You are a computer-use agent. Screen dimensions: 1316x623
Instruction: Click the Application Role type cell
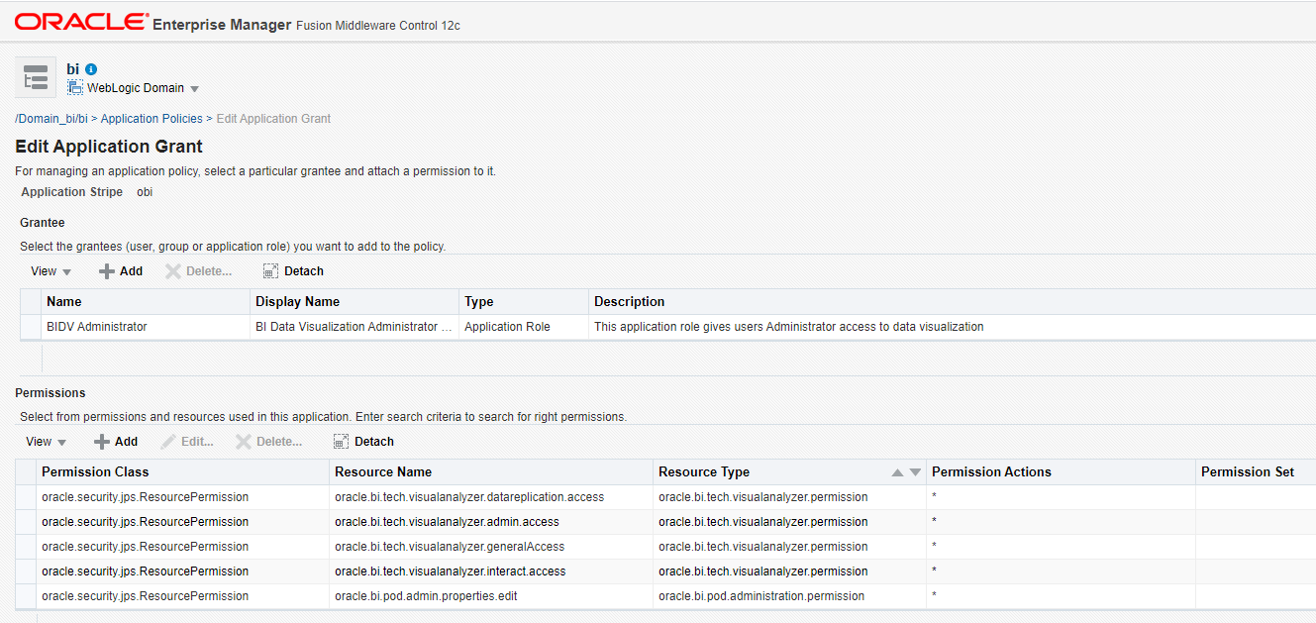(524, 327)
